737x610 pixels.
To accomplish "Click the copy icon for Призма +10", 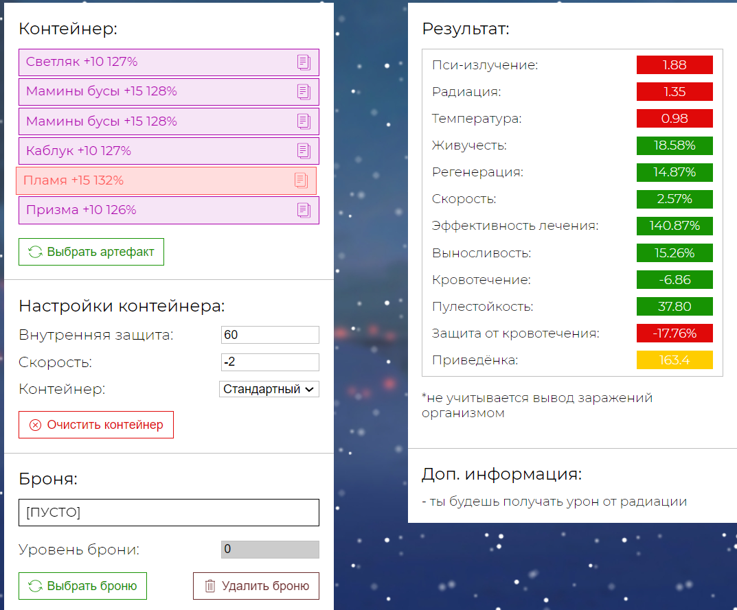I will [304, 210].
